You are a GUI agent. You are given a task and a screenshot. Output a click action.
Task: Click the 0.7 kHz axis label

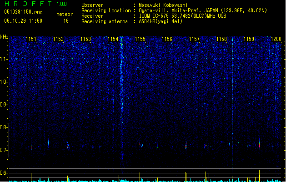(4, 150)
